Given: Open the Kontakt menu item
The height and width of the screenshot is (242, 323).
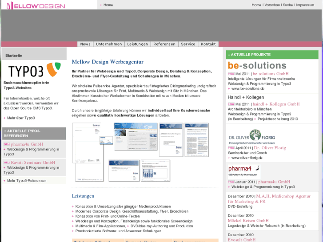Looking at the screenshot, I should click(x=208, y=44).
